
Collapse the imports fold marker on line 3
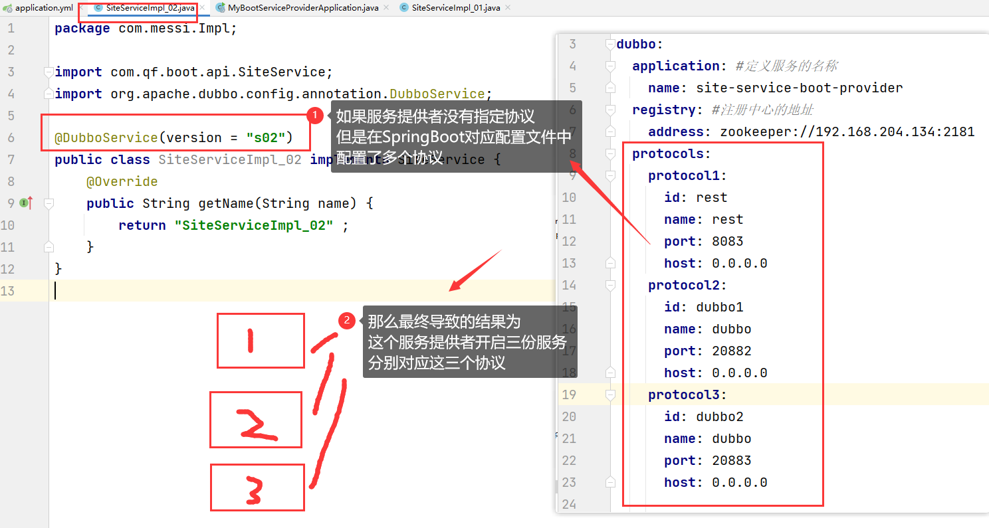coord(48,72)
